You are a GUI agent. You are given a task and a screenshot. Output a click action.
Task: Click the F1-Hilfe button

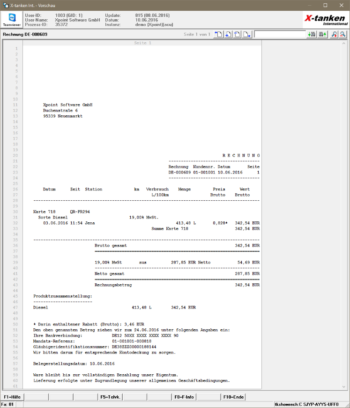[12, 397]
